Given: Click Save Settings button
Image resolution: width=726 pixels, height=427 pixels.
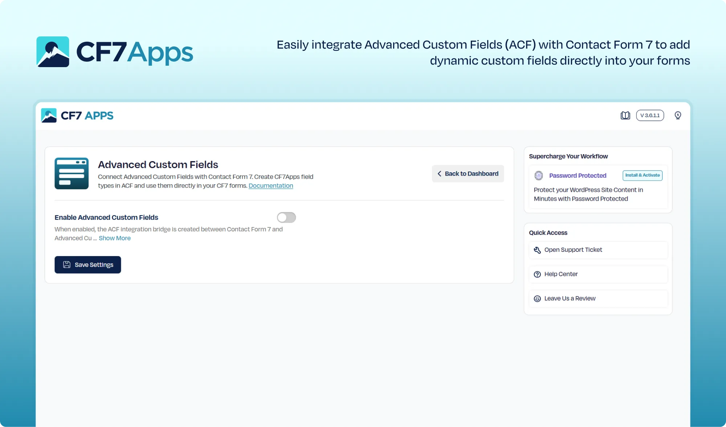Looking at the screenshot, I should pos(88,265).
